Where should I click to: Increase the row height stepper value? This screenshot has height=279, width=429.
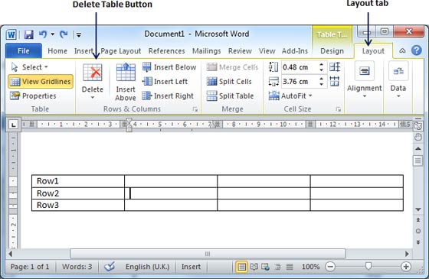click(321, 64)
